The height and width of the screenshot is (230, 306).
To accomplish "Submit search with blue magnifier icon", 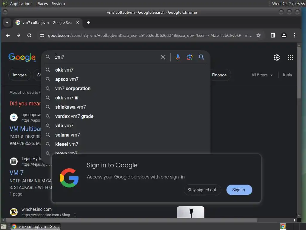I will 202,57.
